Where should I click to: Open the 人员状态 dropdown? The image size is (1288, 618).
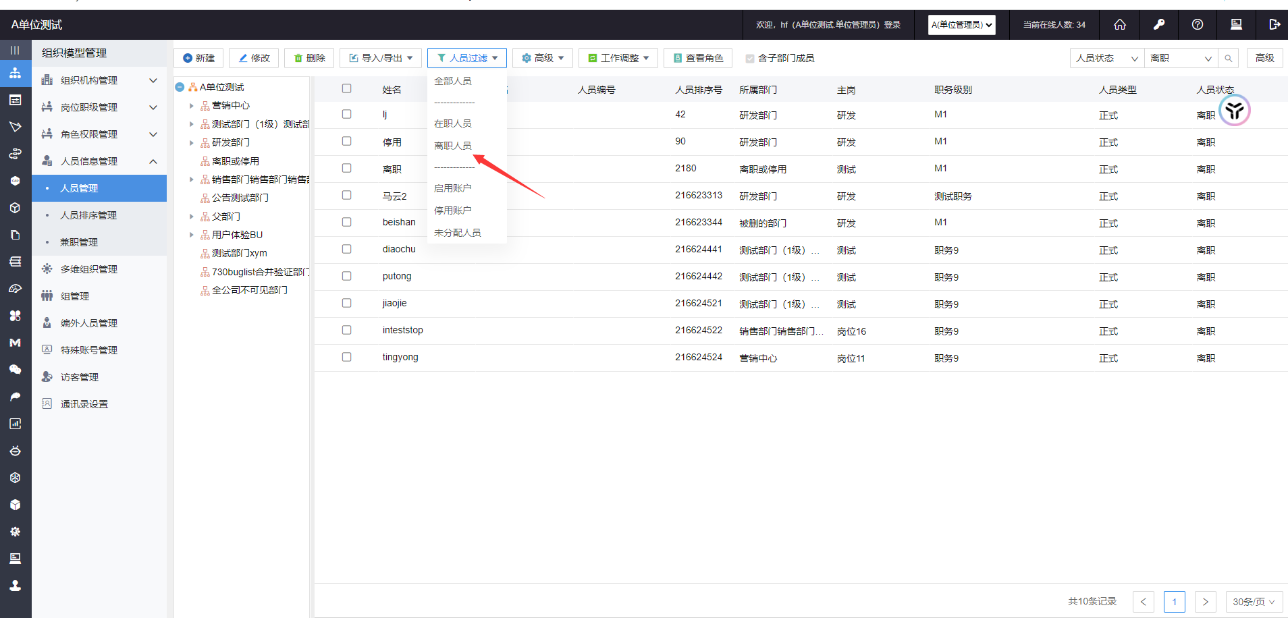[1106, 59]
